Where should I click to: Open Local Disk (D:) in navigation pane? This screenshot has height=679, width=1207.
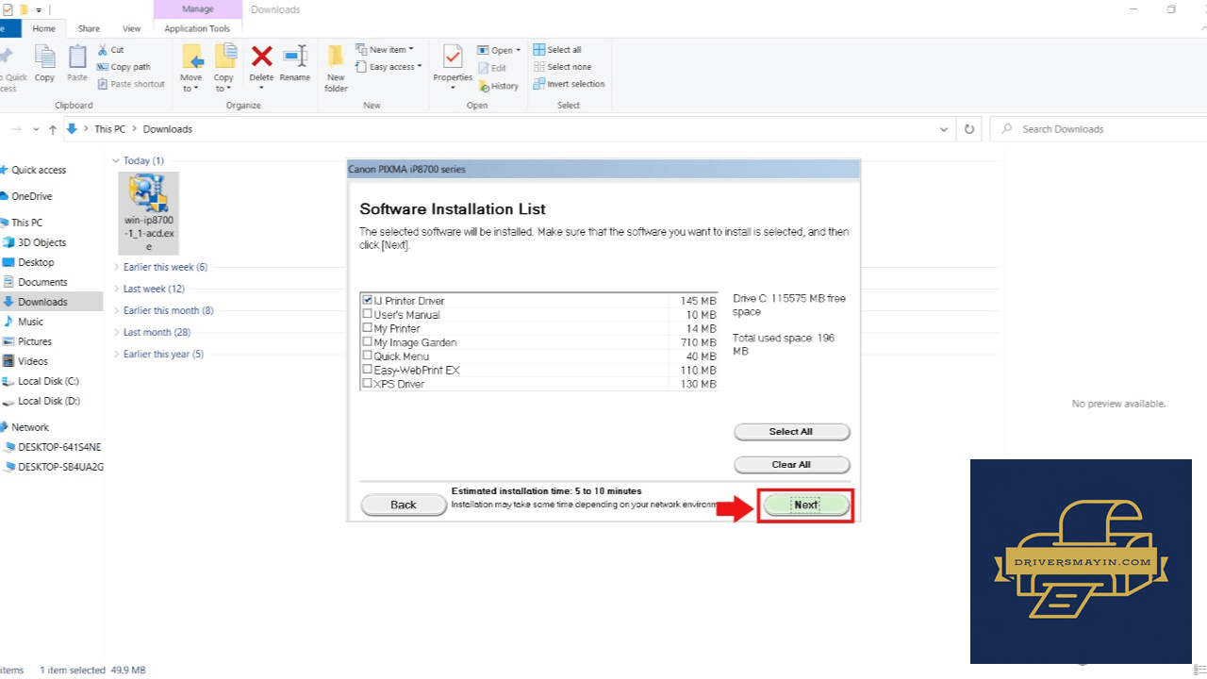pos(49,401)
